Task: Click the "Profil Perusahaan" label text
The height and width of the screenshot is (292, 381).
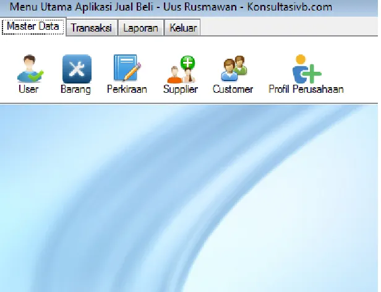Action: click(x=306, y=89)
